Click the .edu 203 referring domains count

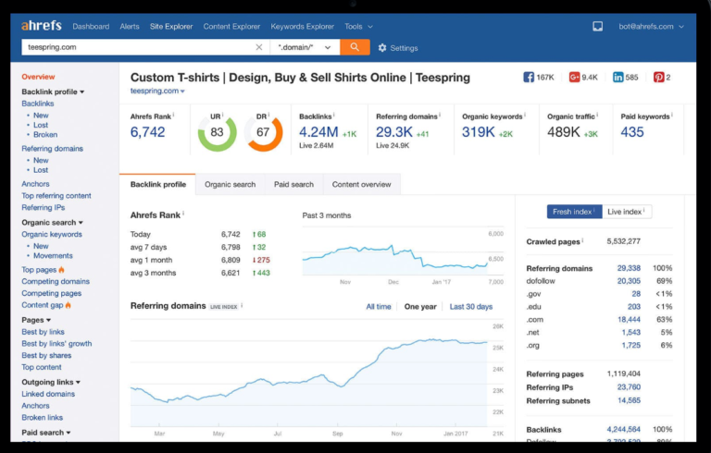click(634, 307)
